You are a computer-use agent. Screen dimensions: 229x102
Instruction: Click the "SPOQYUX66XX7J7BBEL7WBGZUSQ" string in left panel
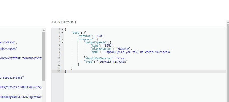[21, 87]
